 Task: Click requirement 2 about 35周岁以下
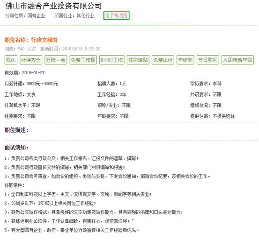pos(50,203)
